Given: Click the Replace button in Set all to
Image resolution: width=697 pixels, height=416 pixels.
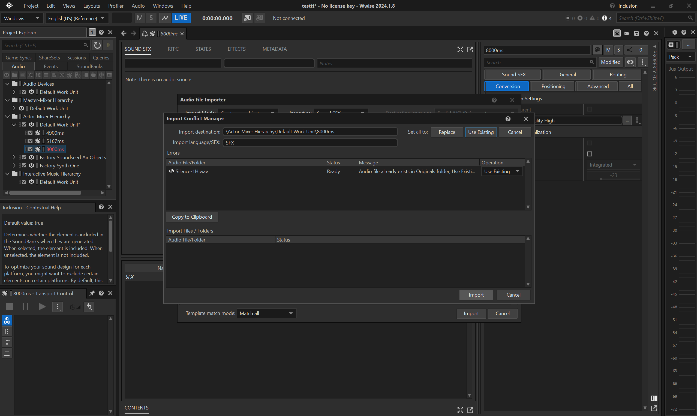Looking at the screenshot, I should click(x=446, y=132).
